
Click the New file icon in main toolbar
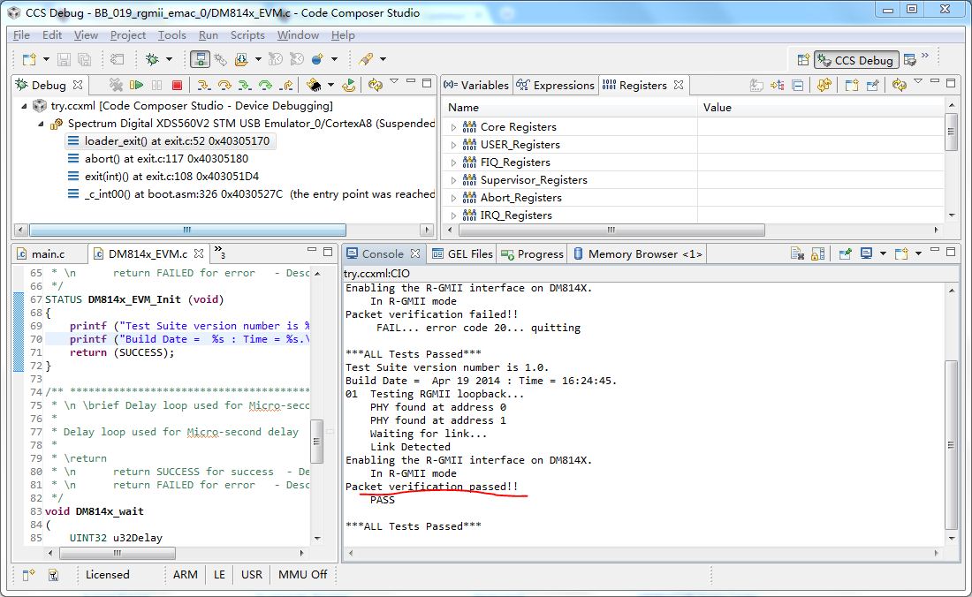click(x=29, y=59)
